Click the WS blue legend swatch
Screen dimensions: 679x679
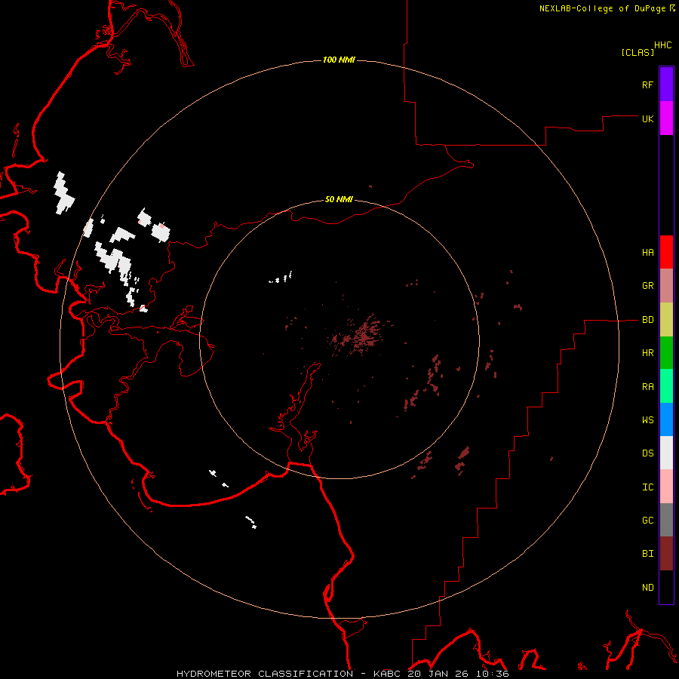pyautogui.click(x=666, y=419)
